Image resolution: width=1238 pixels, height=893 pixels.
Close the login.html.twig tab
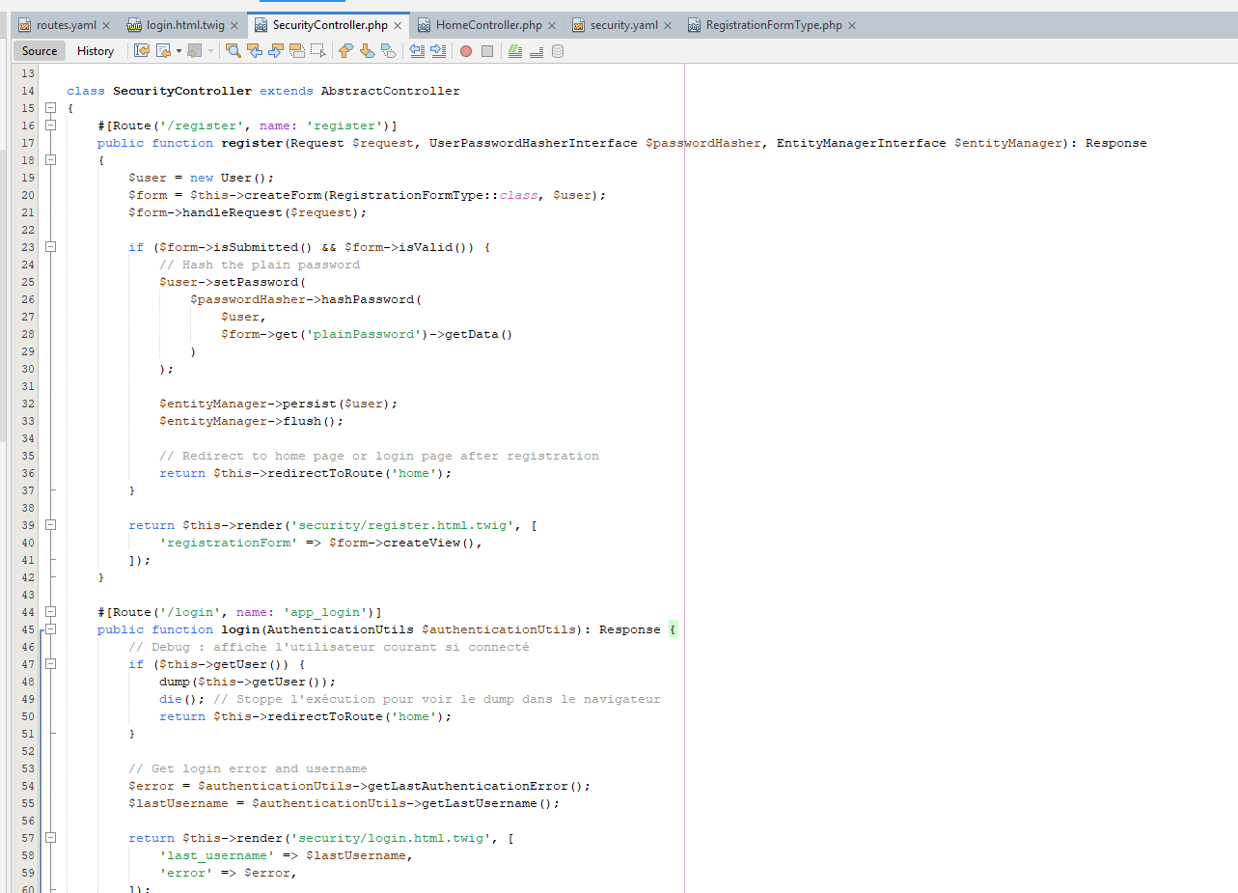[236, 25]
